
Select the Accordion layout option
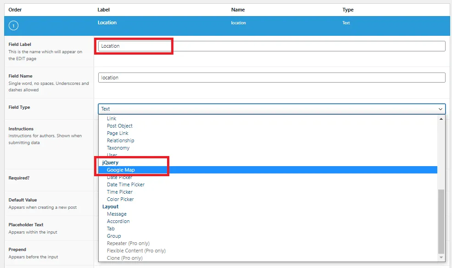(x=118, y=221)
